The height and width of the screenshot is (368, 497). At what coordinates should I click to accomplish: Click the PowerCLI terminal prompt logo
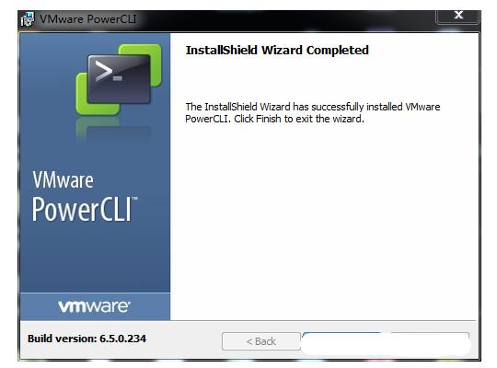119,79
